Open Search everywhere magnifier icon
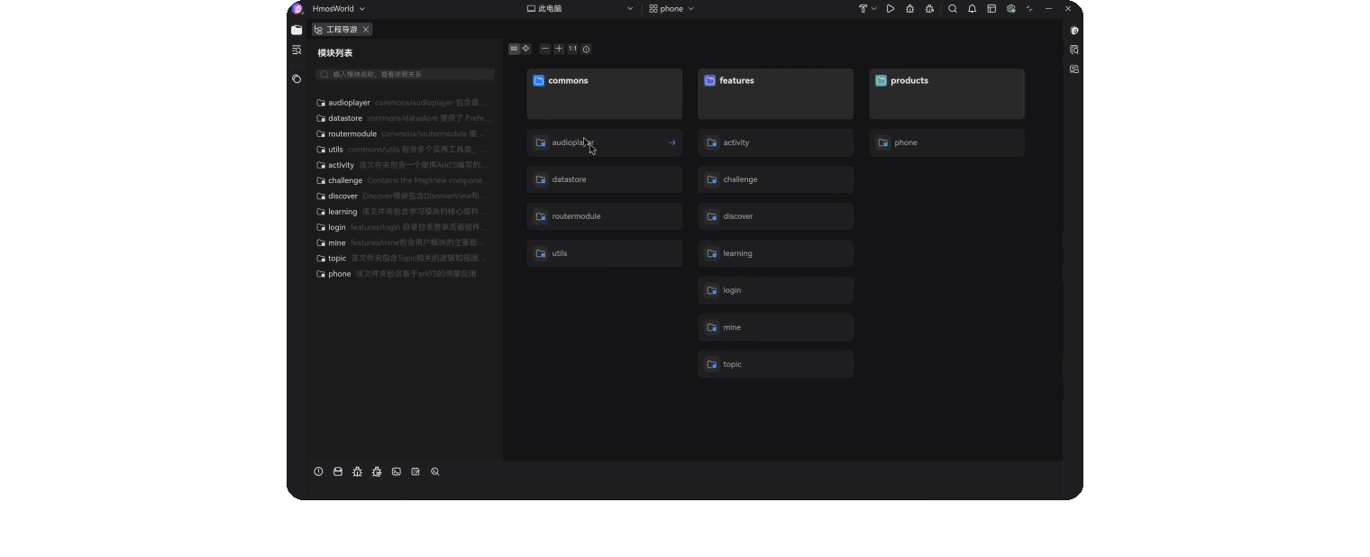1370x557 pixels. coord(953,8)
